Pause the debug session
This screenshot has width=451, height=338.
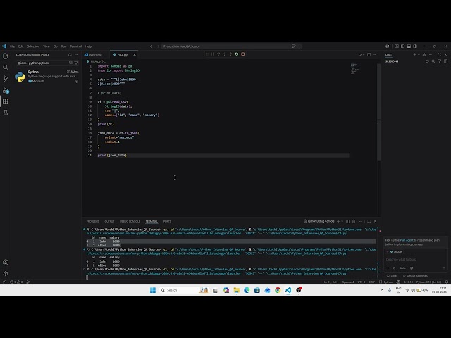pos(212,54)
